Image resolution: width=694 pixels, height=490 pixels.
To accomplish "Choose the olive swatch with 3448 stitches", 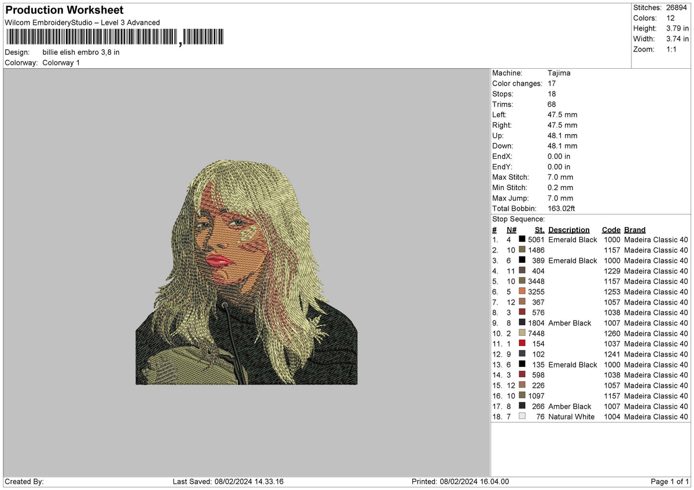I will pos(522,281).
